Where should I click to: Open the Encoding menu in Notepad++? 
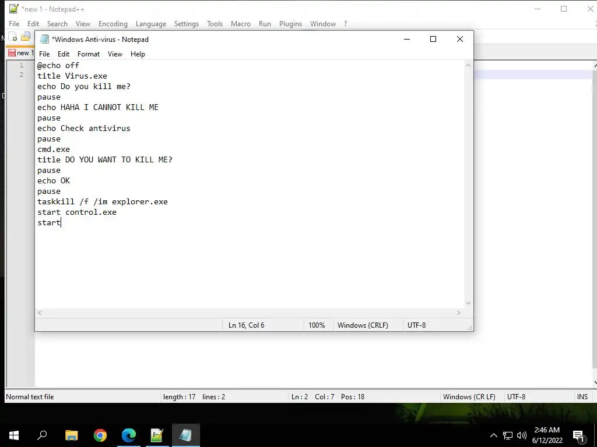click(x=113, y=23)
